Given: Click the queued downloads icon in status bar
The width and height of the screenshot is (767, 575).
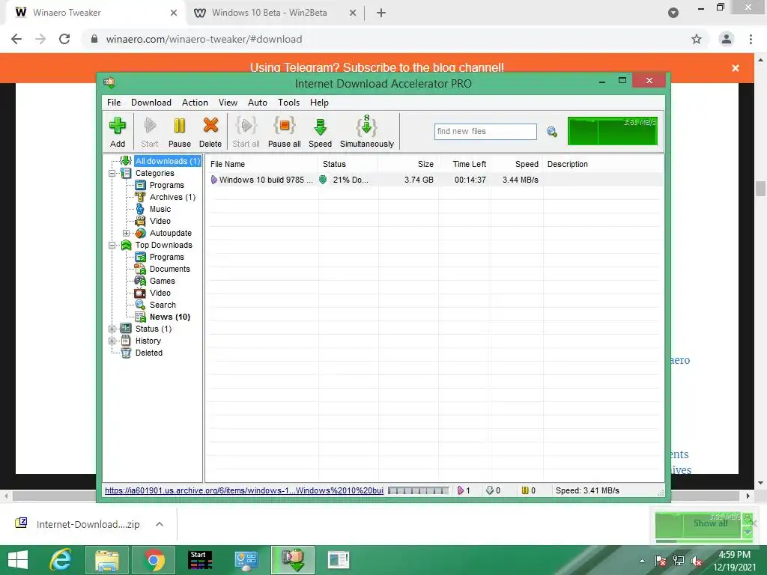Looking at the screenshot, I should pos(490,490).
